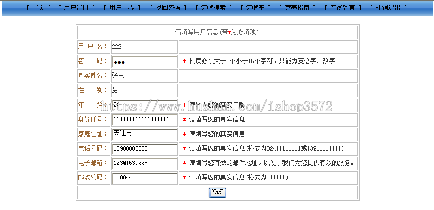Click the 修改 submit button
This screenshot has height=210, width=434.
pos(217,192)
